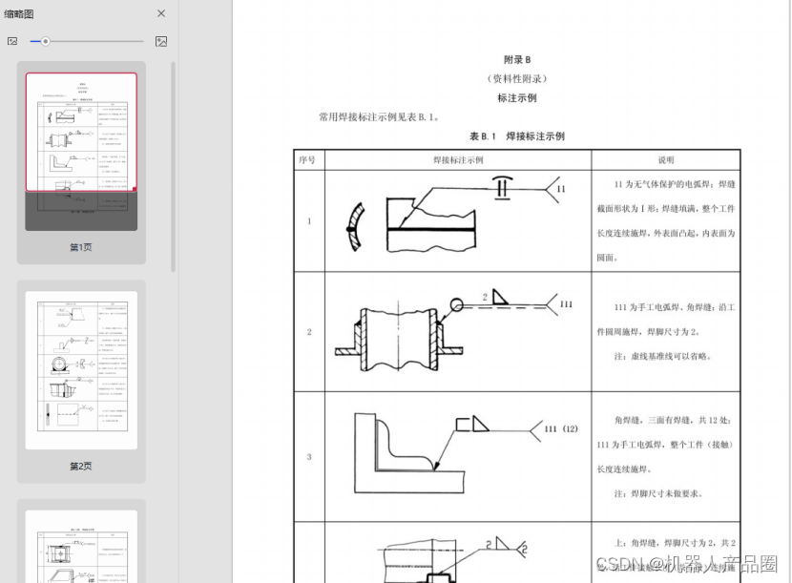Click the 缩略图 panel title
792x583 pixels.
pyautogui.click(x=19, y=14)
